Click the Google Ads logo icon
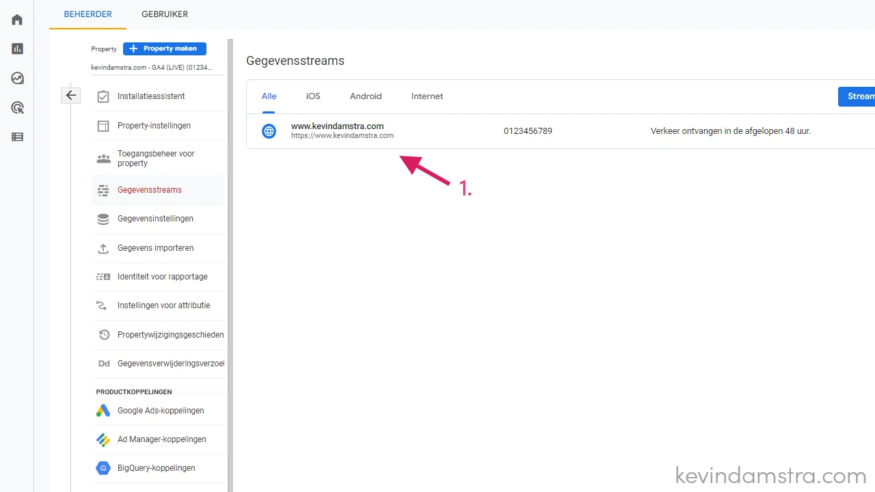Image resolution: width=875 pixels, height=492 pixels. pyautogui.click(x=103, y=411)
